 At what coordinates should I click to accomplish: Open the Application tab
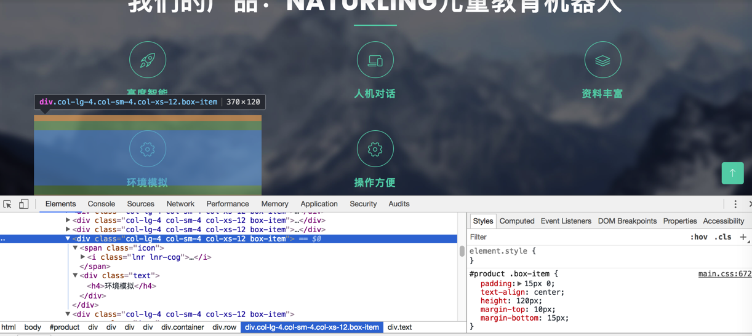point(319,204)
